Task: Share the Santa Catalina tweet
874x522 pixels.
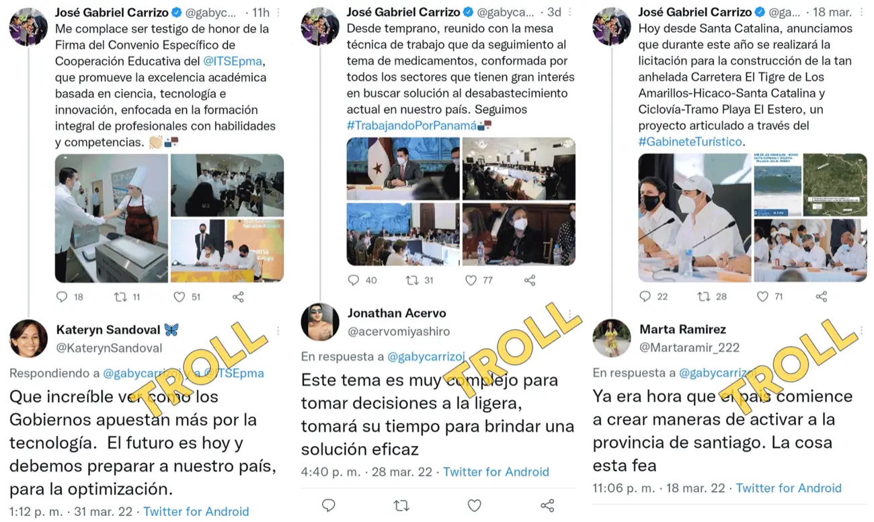Action: point(821,296)
